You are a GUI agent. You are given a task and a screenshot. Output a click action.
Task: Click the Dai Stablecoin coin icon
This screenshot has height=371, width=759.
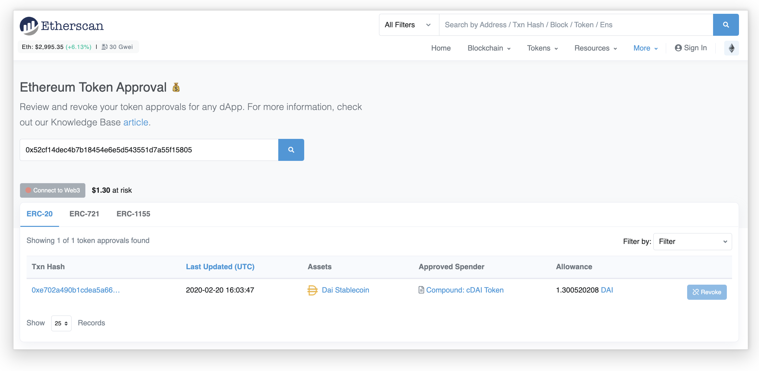(312, 290)
